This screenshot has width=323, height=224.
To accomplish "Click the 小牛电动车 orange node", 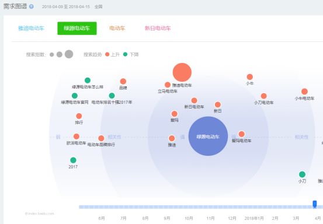I will tap(304, 92).
